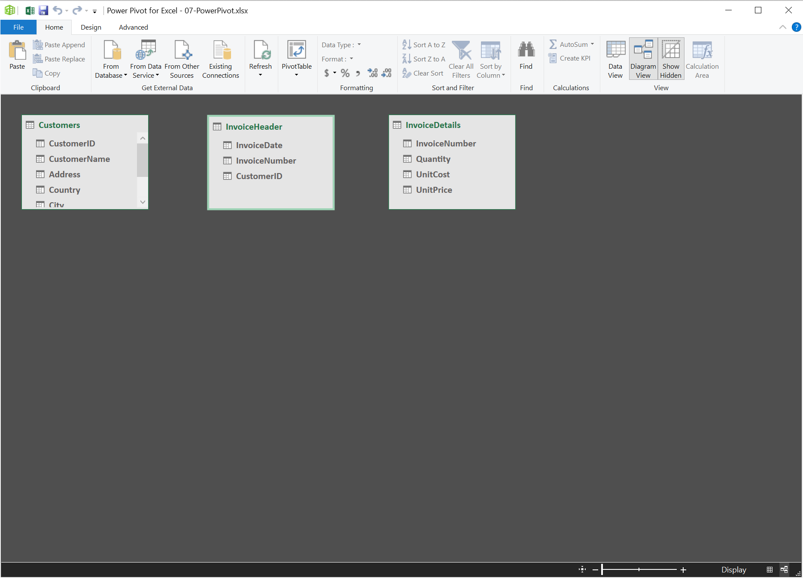Click Create KPI
803x578 pixels.
coord(569,58)
